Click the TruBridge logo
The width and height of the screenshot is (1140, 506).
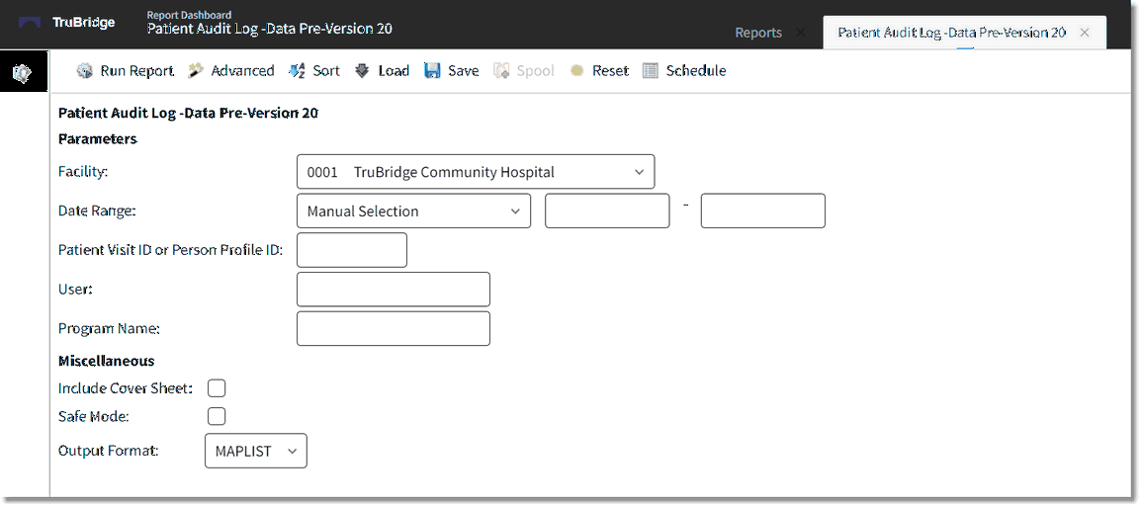point(67,23)
